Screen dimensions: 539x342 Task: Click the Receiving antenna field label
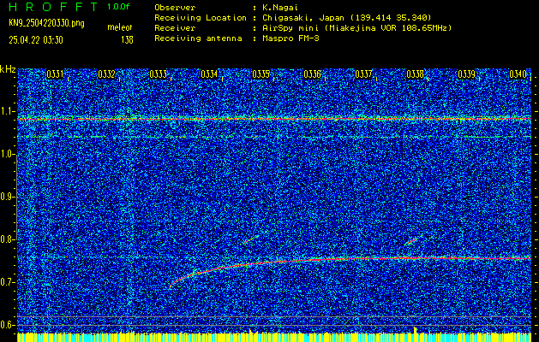tap(200, 38)
